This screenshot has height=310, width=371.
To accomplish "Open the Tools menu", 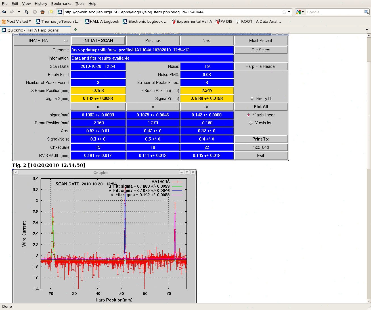I will [x=80, y=3].
